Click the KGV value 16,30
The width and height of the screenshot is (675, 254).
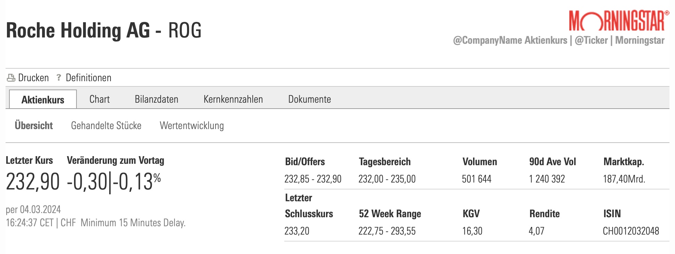[x=472, y=231]
